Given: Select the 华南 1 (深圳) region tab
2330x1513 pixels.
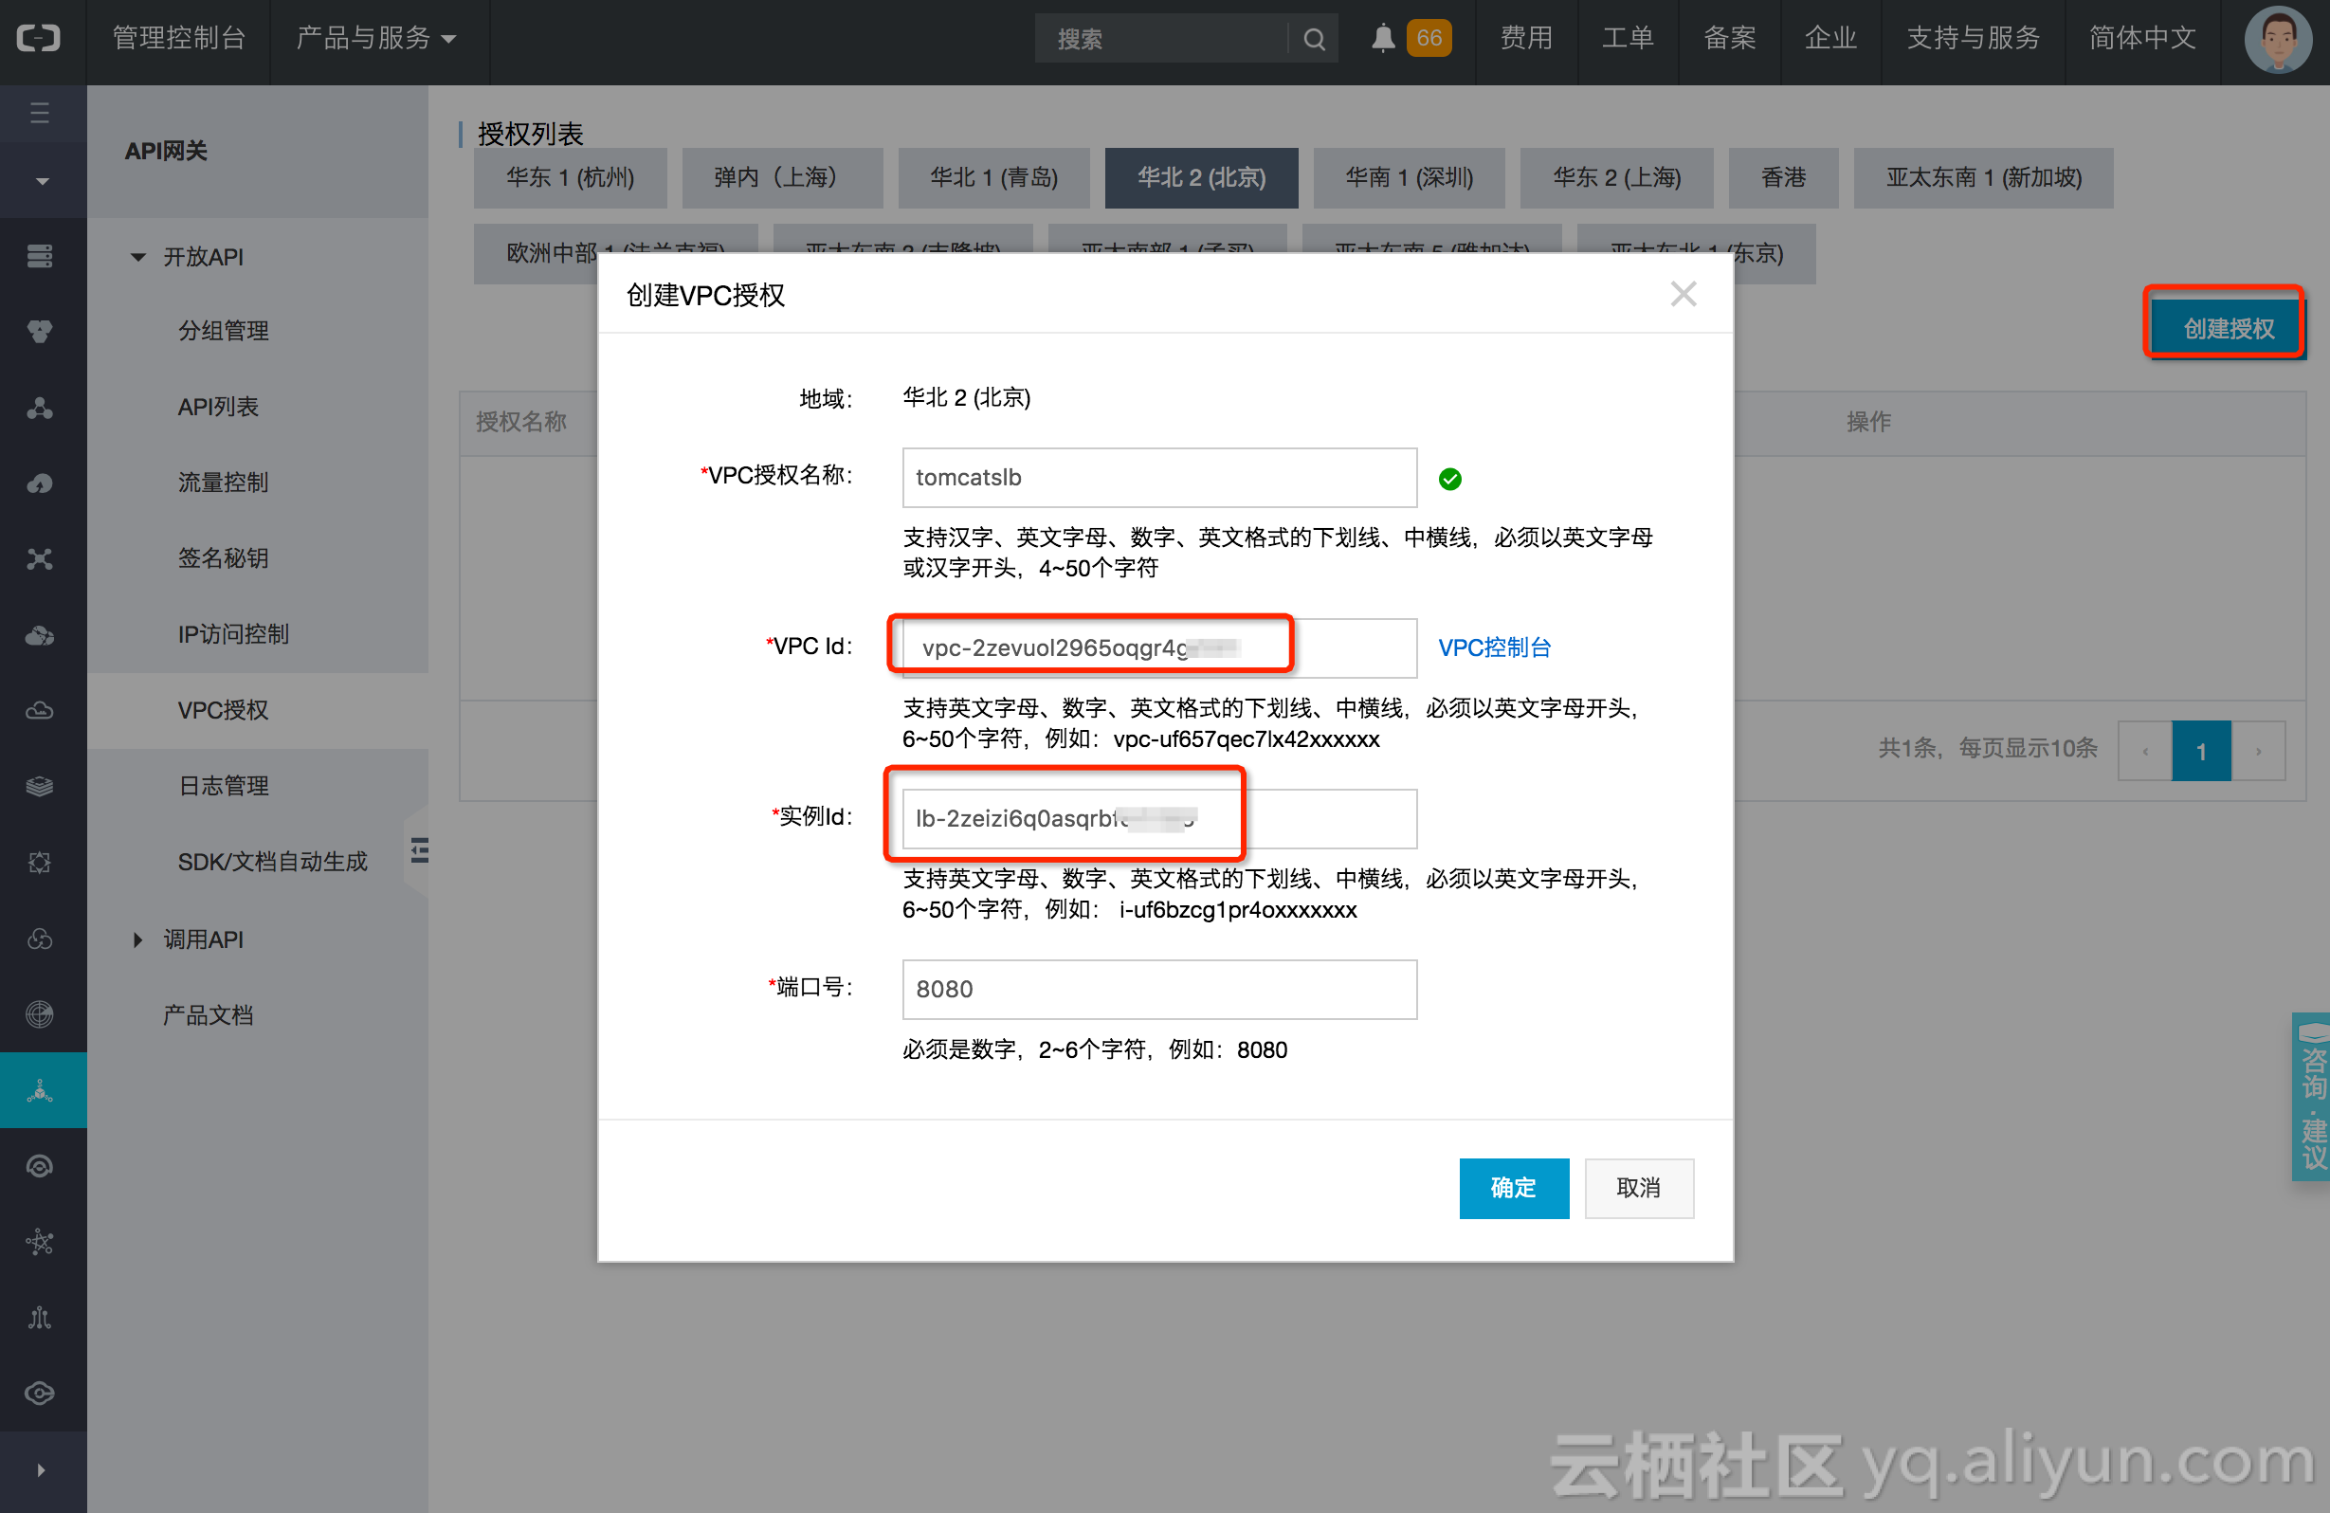Looking at the screenshot, I should tap(1408, 177).
